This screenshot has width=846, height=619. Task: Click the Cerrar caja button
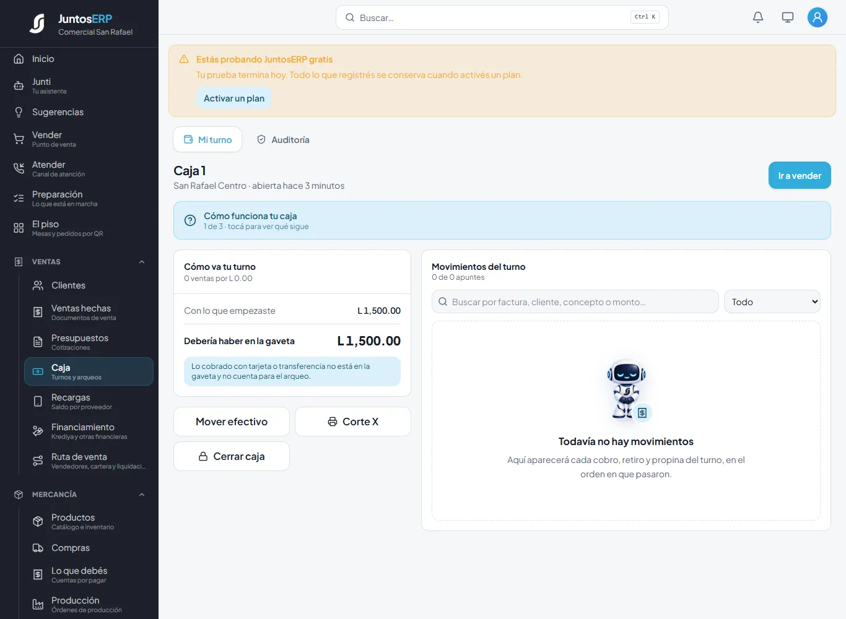pyautogui.click(x=232, y=456)
